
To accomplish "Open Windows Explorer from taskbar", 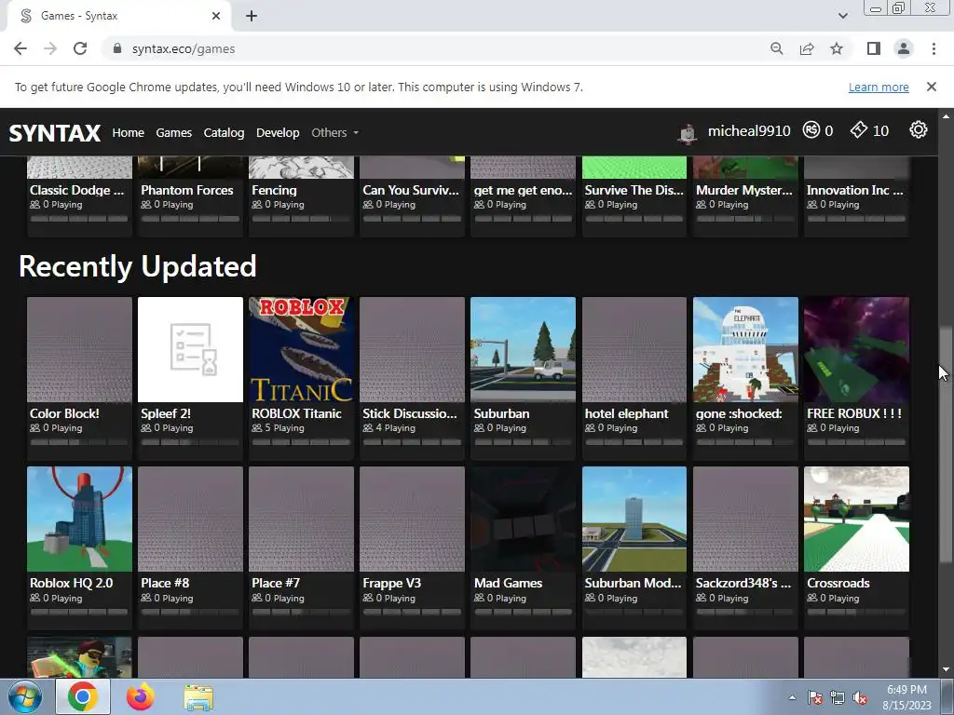I will coord(198,697).
